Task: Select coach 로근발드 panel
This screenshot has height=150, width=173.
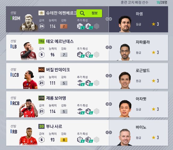Action: [138, 76]
